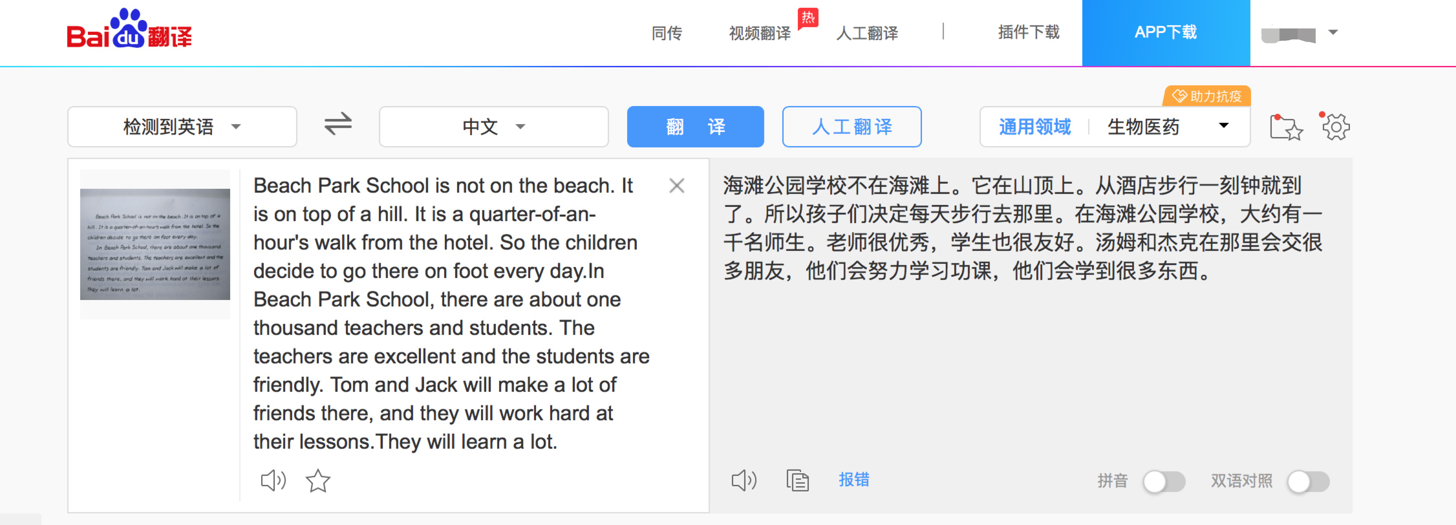The width and height of the screenshot is (1456, 525).
Task: Toggle the 双语对照 bilingual switch
Action: click(x=1308, y=482)
